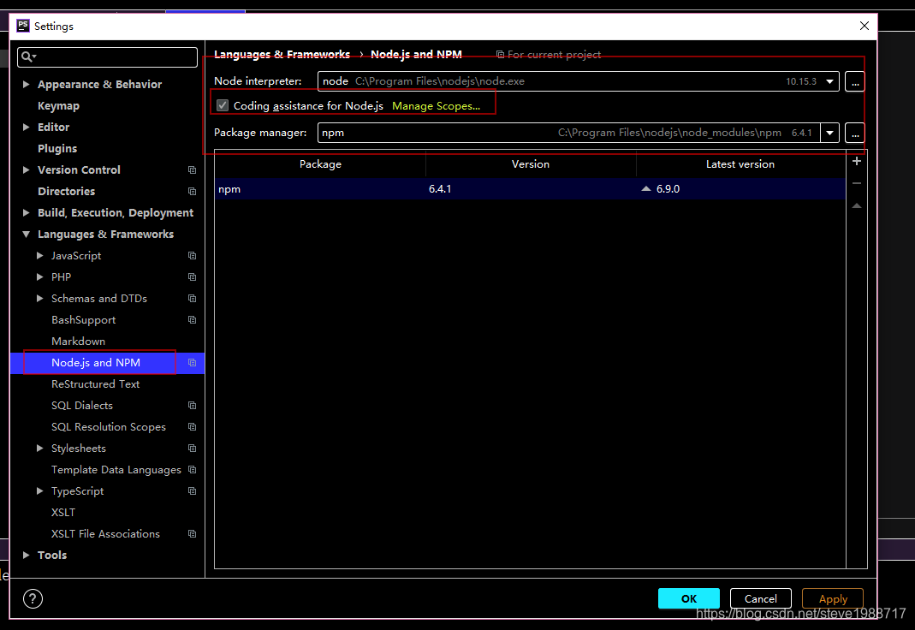Viewport: 915px width, 630px height.
Task: Click project-level icon beside BashSupport
Action: pos(192,319)
